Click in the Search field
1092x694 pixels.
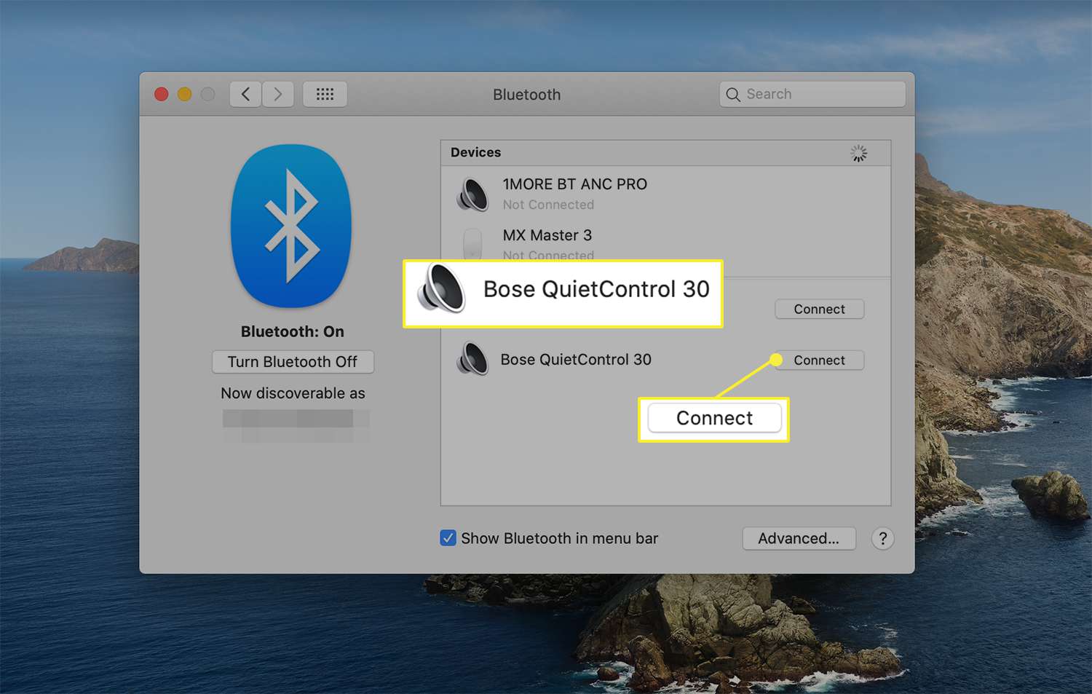[x=812, y=94]
